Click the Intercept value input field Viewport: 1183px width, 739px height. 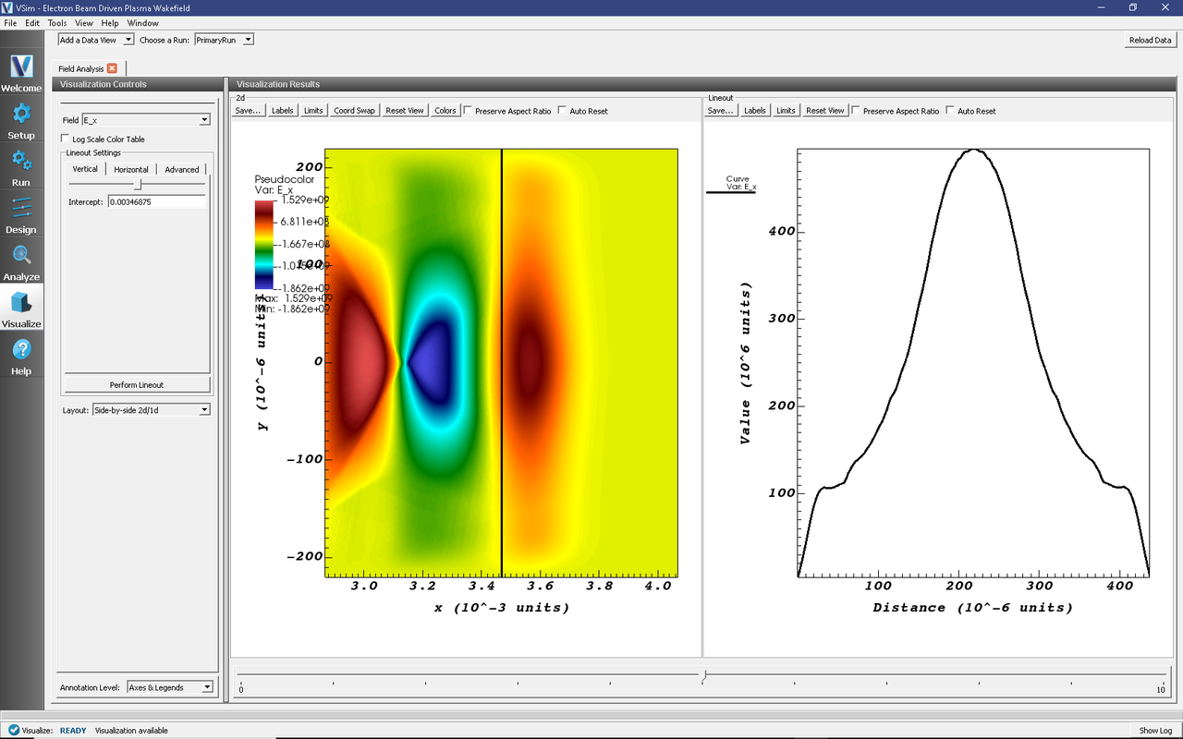pos(155,201)
